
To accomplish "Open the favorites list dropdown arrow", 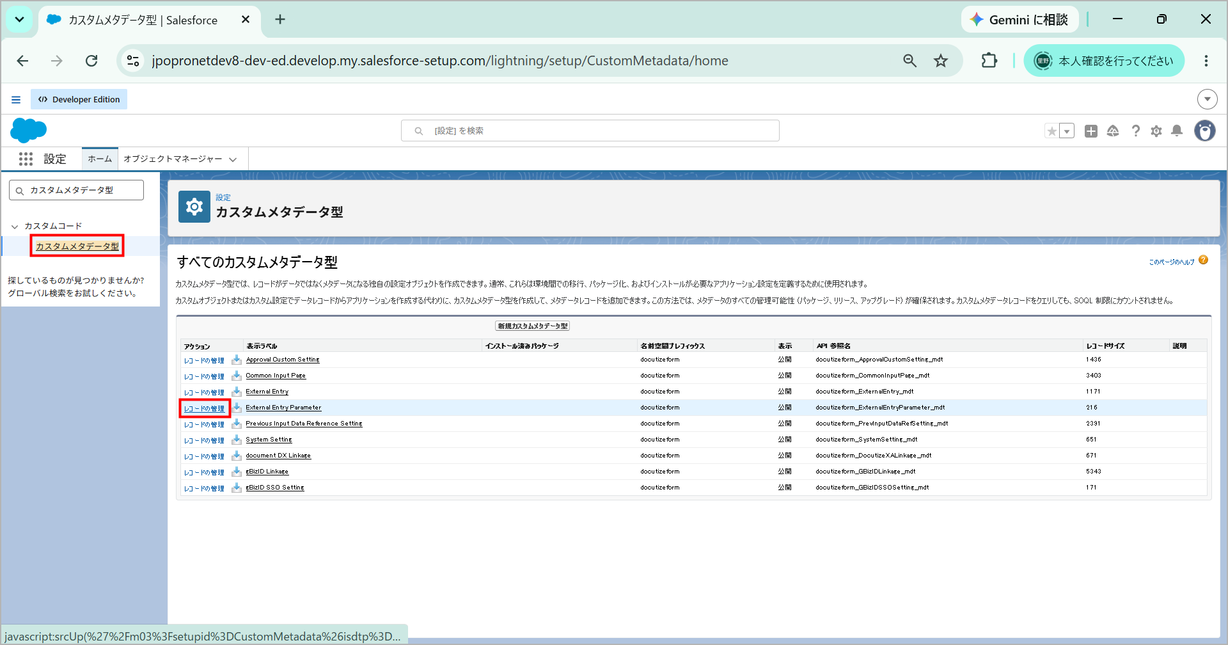I will [x=1067, y=131].
